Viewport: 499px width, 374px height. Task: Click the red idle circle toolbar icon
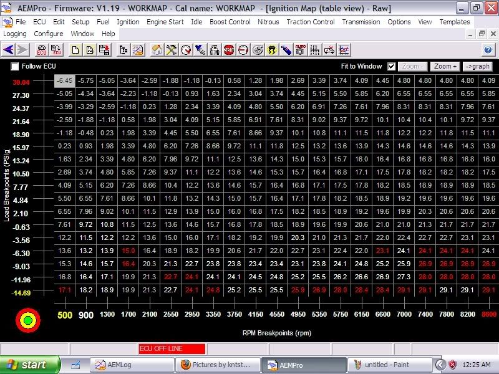tap(243, 50)
